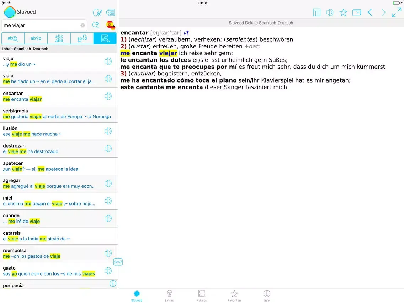Tap the headword 'encantar' in the article
The width and height of the screenshot is (404, 303).
pyautogui.click(x=134, y=33)
